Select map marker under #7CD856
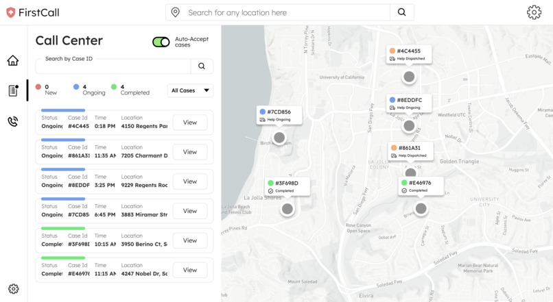 coord(279,138)
